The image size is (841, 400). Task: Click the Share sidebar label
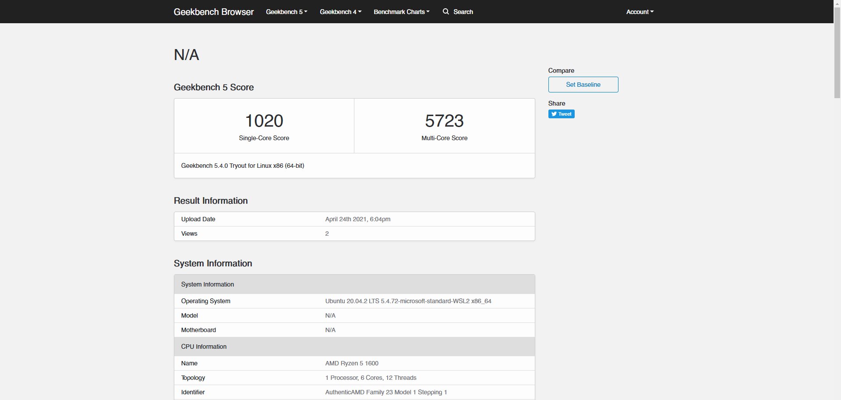coord(557,103)
